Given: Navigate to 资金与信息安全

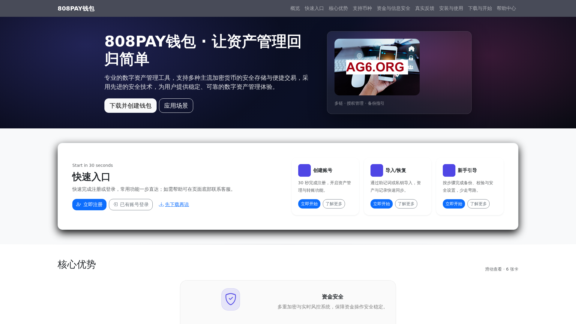Looking at the screenshot, I should [x=393, y=8].
